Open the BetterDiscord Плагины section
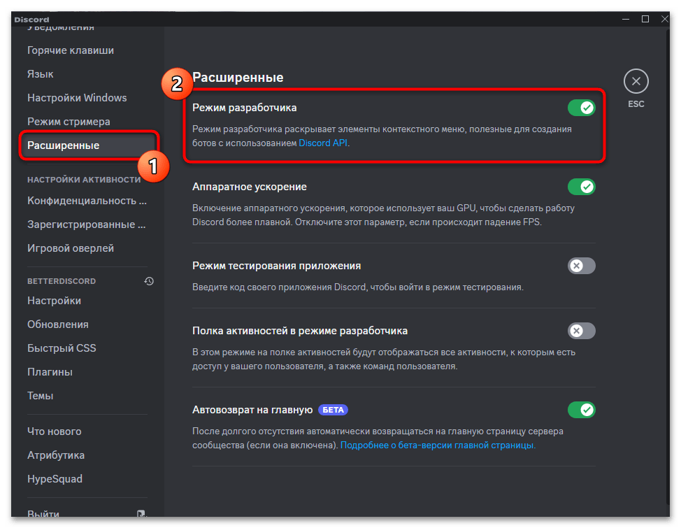681x528 pixels. click(x=50, y=372)
